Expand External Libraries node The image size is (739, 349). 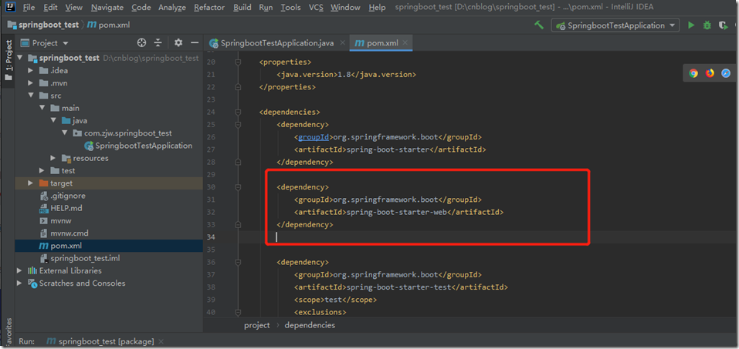coord(19,270)
